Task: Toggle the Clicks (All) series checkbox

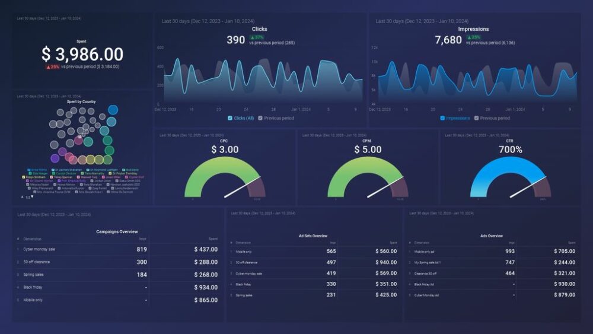Action: [x=230, y=118]
